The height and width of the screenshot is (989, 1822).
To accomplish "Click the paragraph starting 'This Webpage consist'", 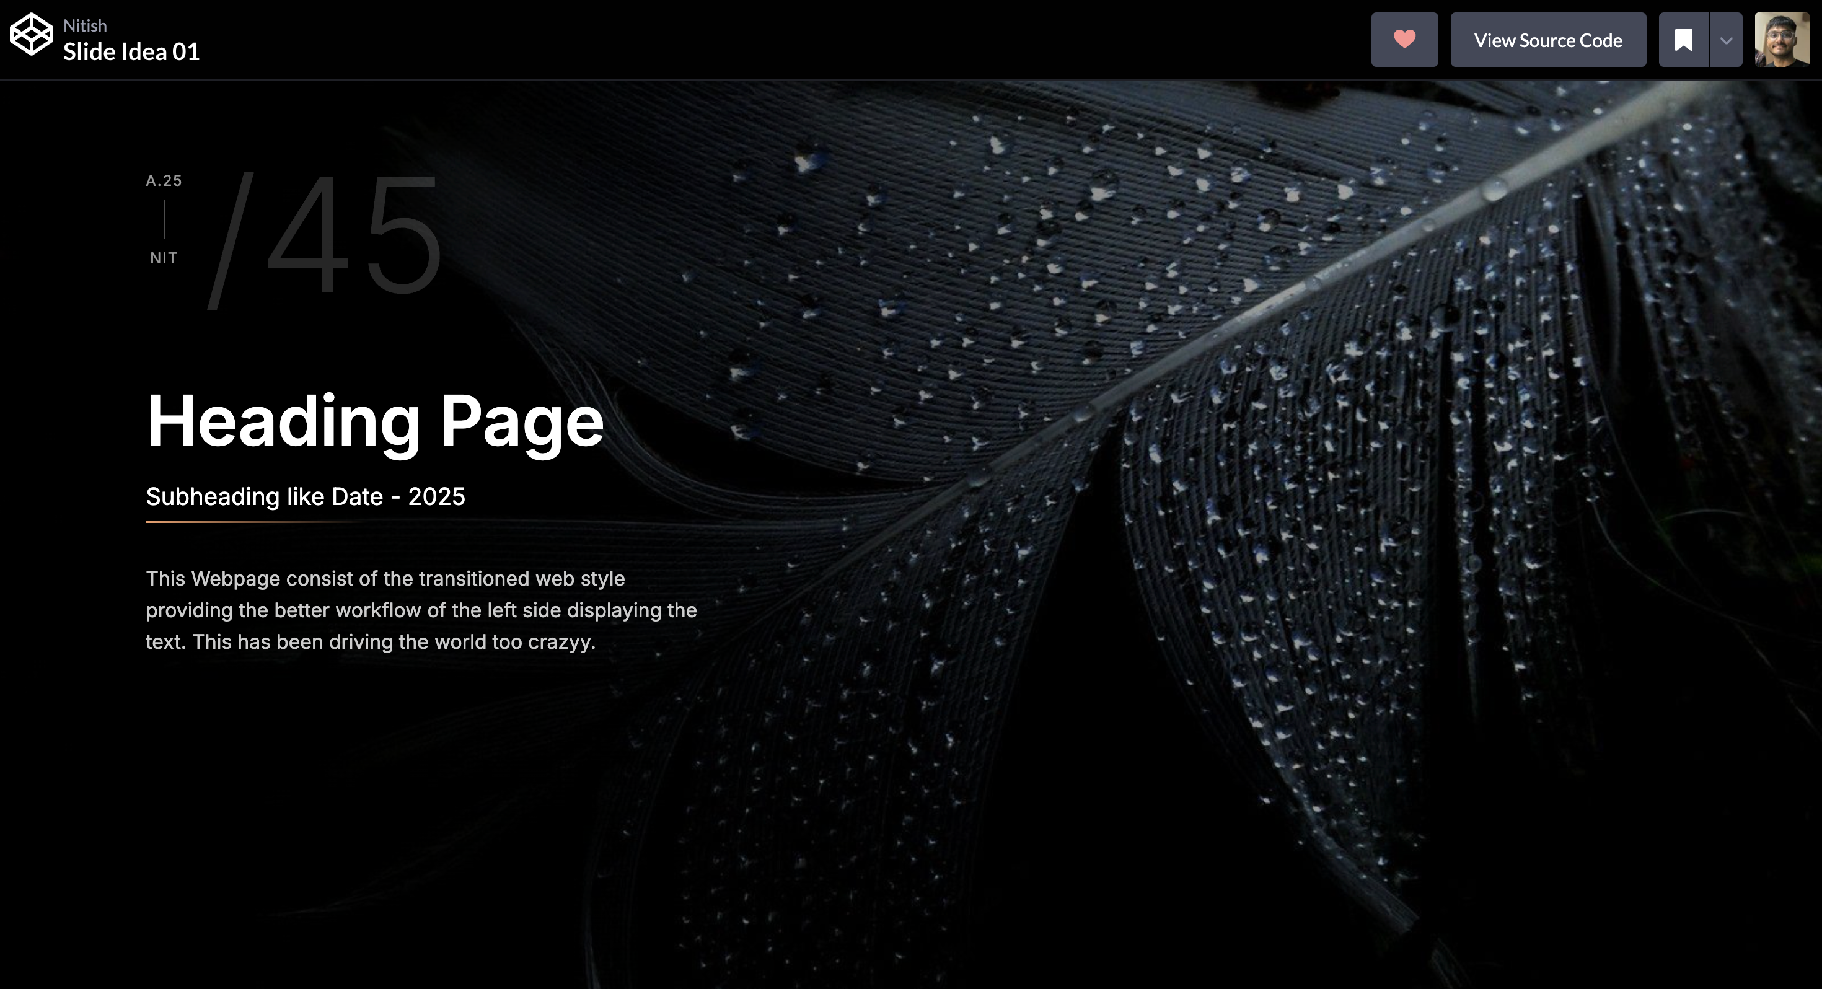I will (x=421, y=610).
